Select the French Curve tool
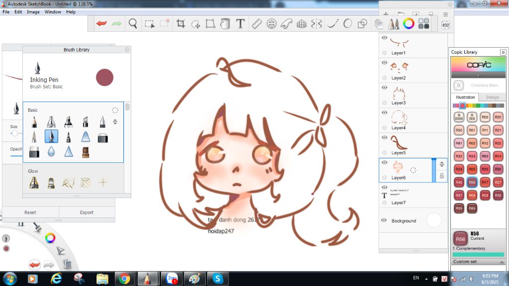509x286 pixels. [286, 24]
